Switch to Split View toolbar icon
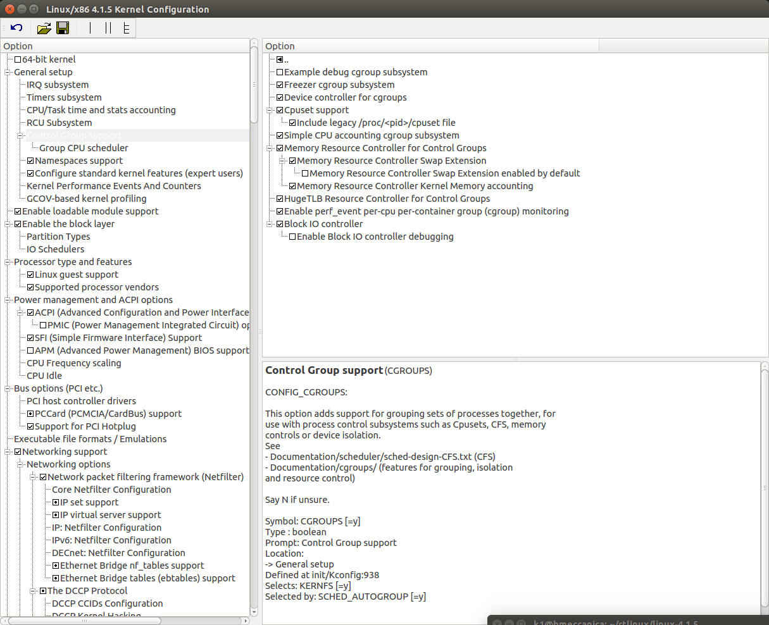Image resolution: width=769 pixels, height=625 pixels. tap(108, 28)
